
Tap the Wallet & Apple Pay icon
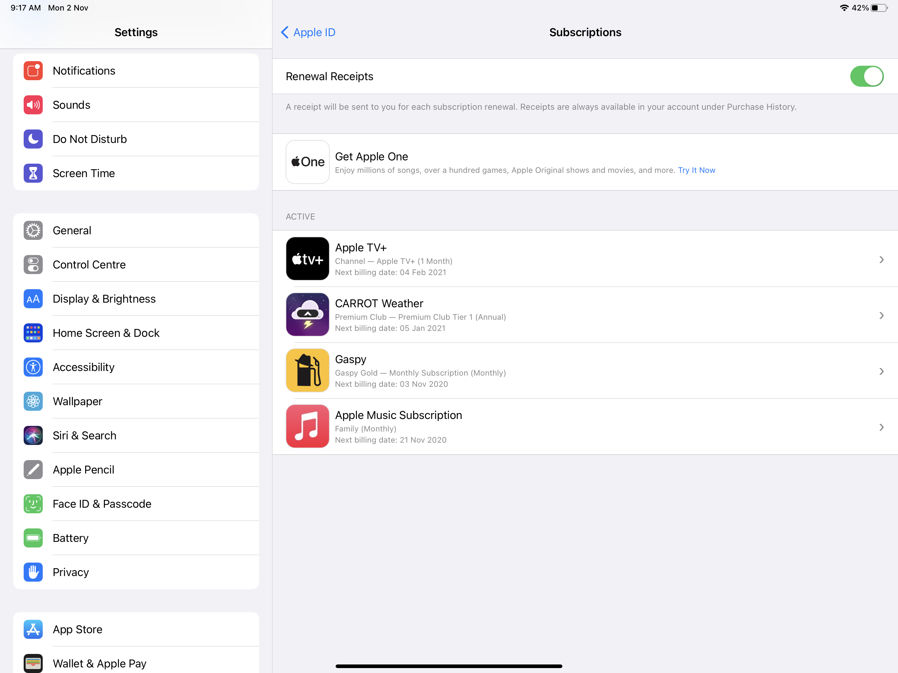tap(33, 663)
